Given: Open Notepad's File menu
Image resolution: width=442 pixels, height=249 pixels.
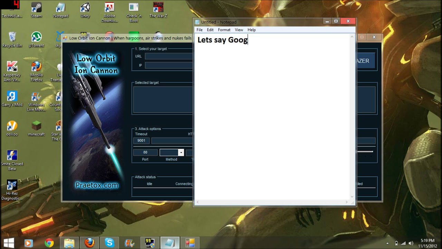Looking at the screenshot, I should point(200,30).
